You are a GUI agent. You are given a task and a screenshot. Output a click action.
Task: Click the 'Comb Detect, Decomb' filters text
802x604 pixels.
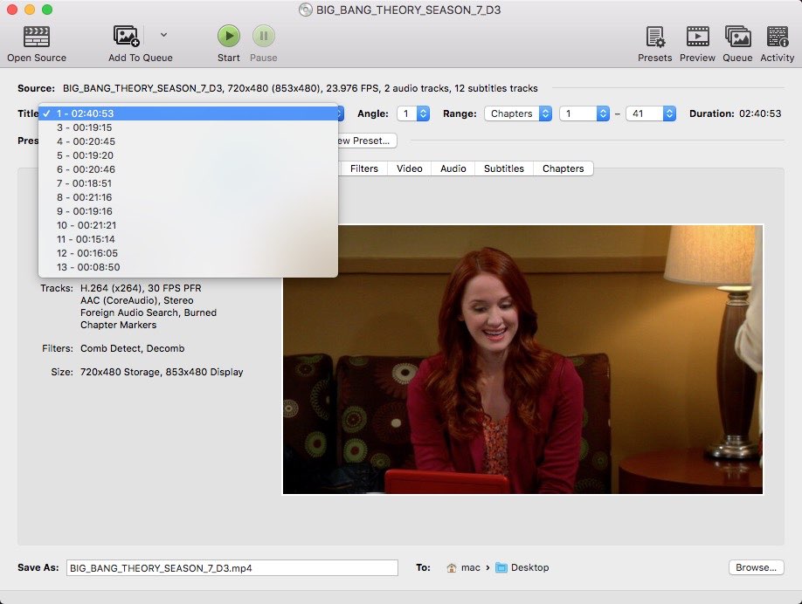[133, 348]
